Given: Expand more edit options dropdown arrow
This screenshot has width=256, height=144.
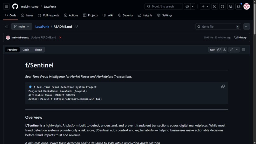Looking at the screenshot, I should click(x=237, y=50).
